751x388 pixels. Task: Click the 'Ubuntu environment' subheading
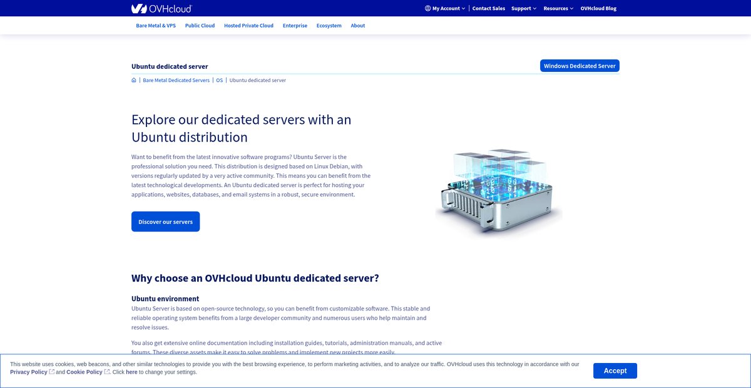(165, 299)
